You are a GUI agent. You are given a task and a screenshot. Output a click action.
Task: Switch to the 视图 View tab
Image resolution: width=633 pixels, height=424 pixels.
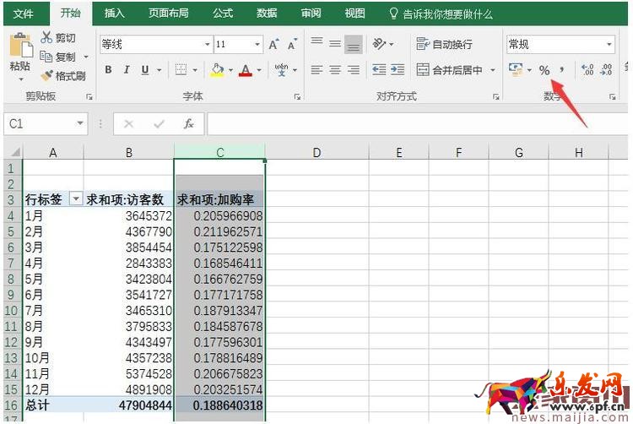(354, 14)
